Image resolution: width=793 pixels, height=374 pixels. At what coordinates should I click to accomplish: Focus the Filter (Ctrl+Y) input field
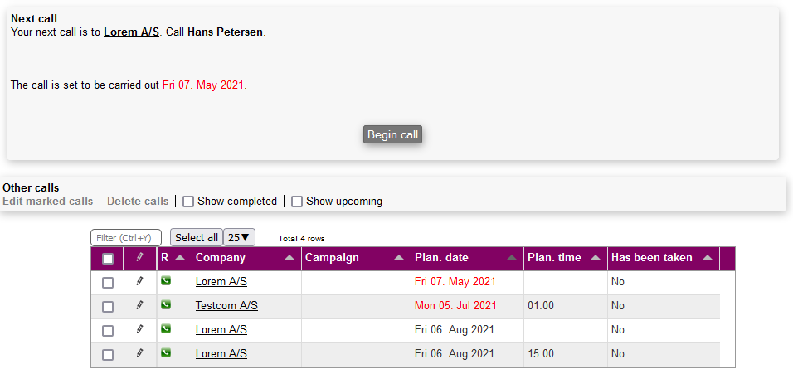click(125, 238)
